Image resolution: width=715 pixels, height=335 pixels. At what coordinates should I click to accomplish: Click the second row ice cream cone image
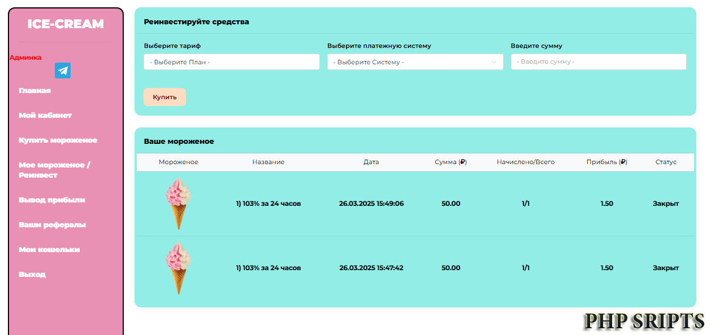point(179,268)
